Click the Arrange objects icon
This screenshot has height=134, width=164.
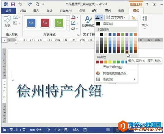[133, 18]
